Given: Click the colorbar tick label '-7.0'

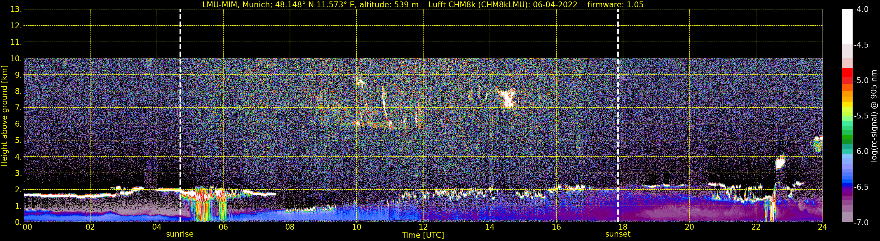Looking at the screenshot, I should (x=861, y=223).
